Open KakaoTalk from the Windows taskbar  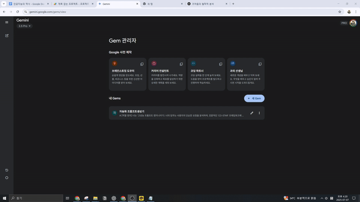point(141,198)
